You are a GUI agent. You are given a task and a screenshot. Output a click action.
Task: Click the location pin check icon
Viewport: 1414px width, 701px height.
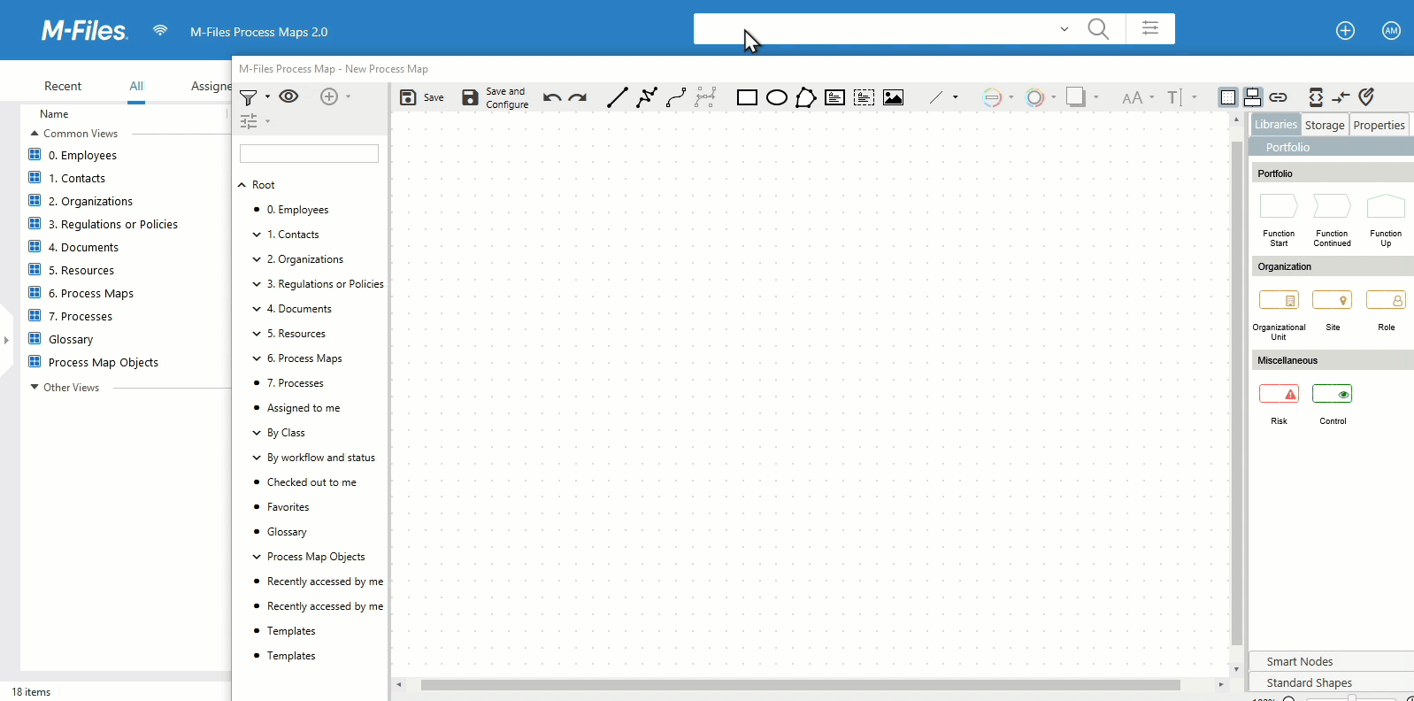[x=1367, y=96]
